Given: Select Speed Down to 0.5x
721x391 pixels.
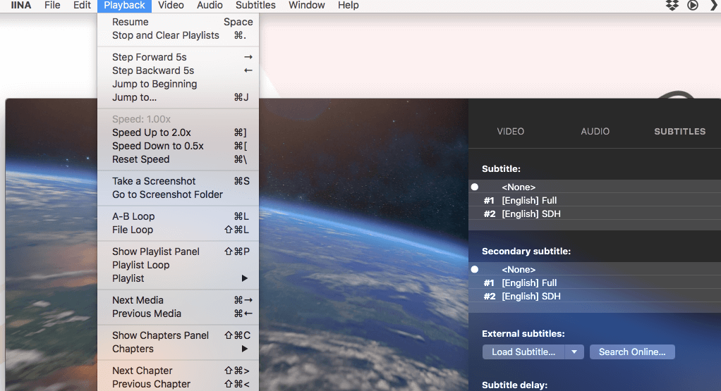Looking at the screenshot, I should pos(178,146).
